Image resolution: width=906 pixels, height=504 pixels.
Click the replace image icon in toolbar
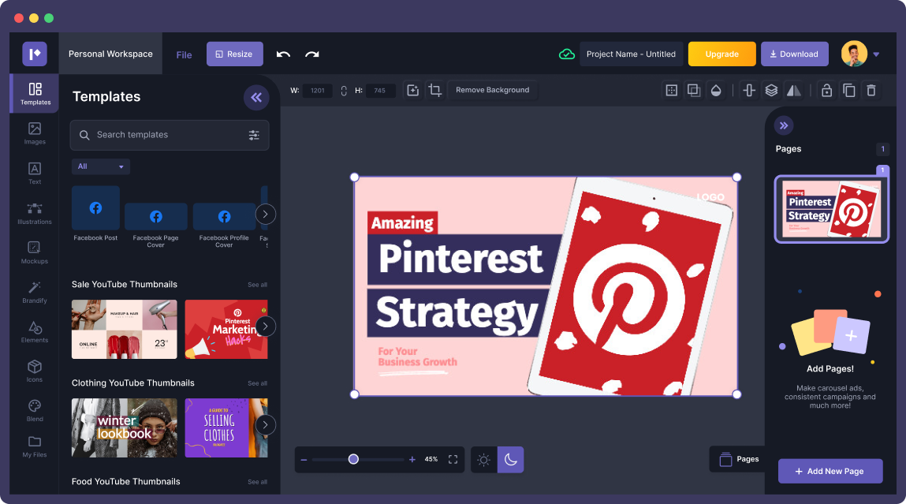pyautogui.click(x=412, y=90)
